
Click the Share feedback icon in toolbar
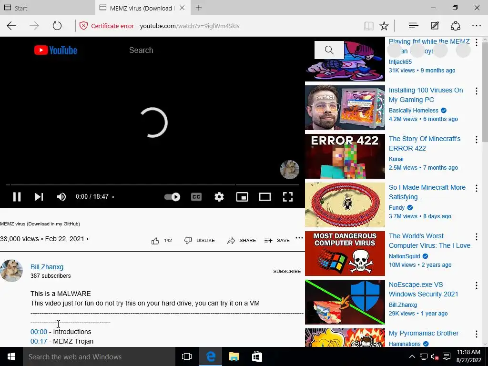coord(456,26)
